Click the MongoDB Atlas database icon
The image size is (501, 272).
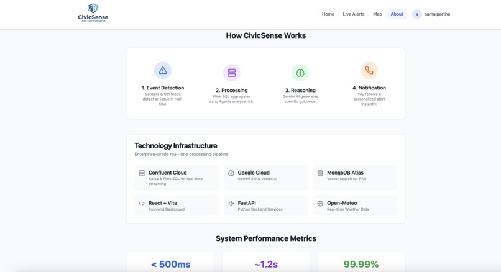point(320,173)
